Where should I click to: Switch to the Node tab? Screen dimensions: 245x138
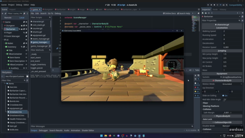click(215, 10)
